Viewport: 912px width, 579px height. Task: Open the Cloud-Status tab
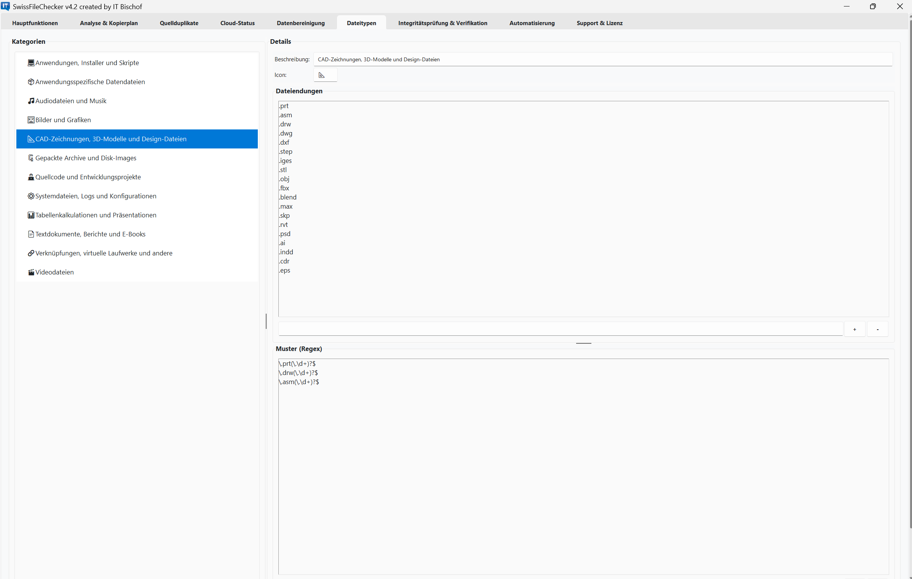click(x=237, y=23)
